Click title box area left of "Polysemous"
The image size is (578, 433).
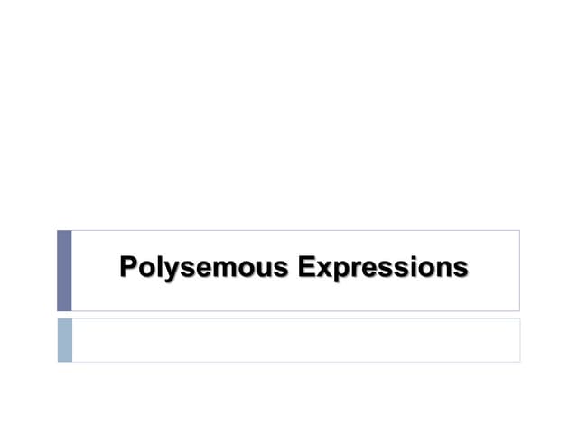point(95,271)
